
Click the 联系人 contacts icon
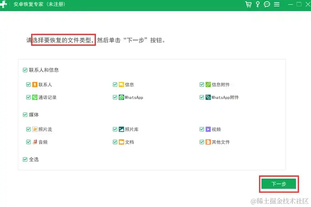click(35, 85)
